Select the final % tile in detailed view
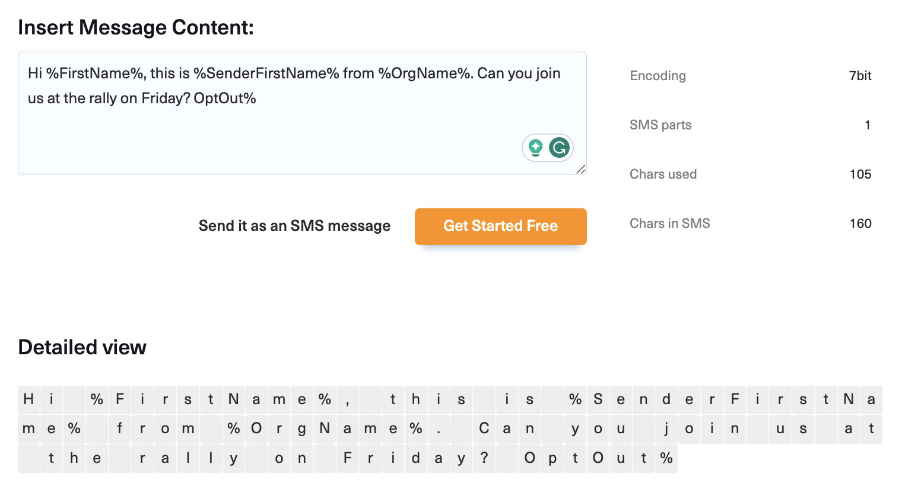This screenshot has height=489, width=902. [666, 458]
